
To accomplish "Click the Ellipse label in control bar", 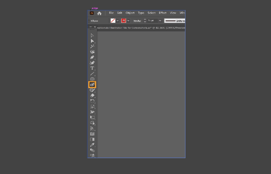I will (x=94, y=21).
